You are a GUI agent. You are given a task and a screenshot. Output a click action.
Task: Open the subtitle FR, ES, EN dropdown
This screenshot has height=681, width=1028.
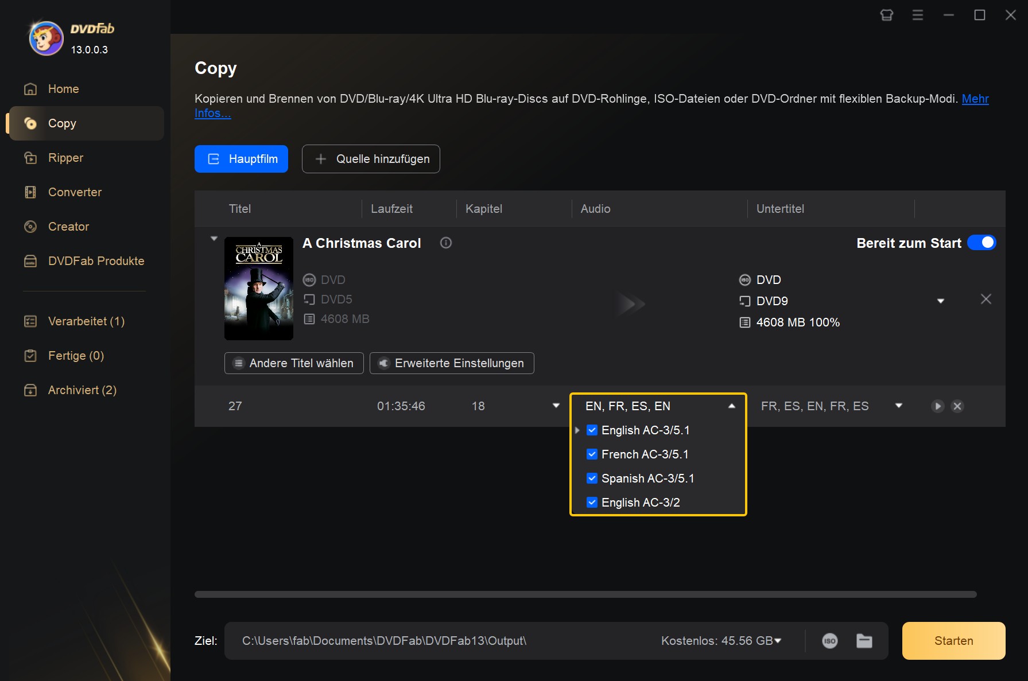[x=899, y=406]
